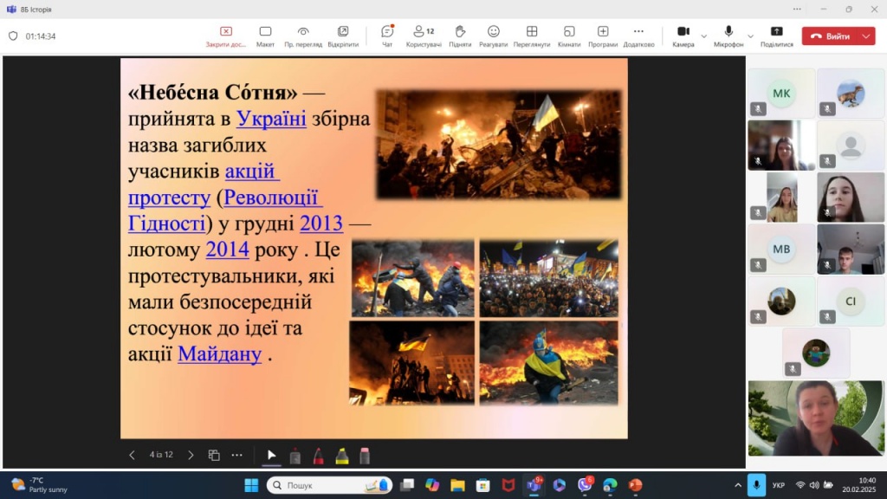Open the Chat panel
The image size is (887, 499).
pos(387,36)
